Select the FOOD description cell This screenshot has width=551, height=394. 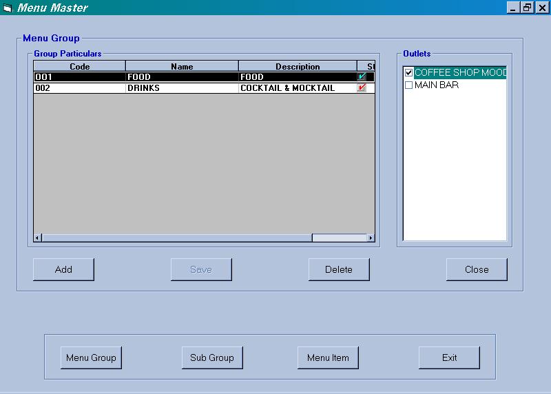pos(298,76)
